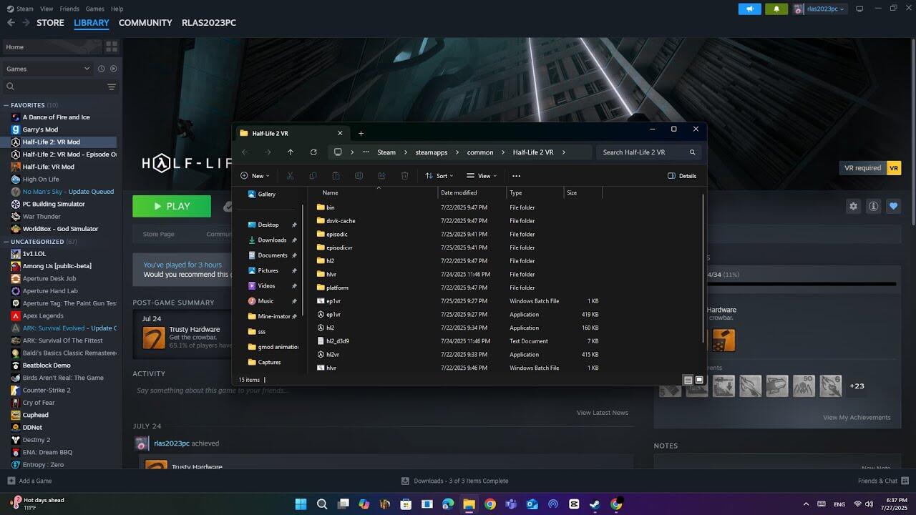Click View My Achievements link

click(x=856, y=417)
